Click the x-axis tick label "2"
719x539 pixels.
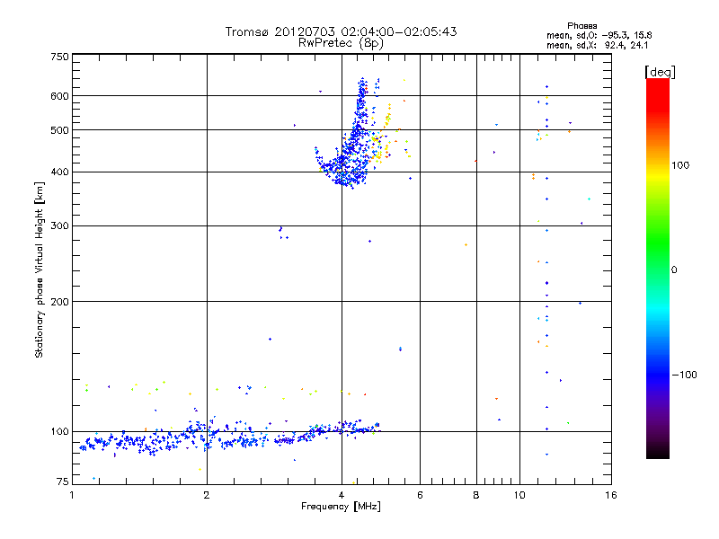click(x=207, y=495)
